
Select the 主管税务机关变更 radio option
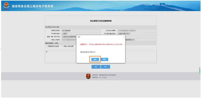(46, 47)
